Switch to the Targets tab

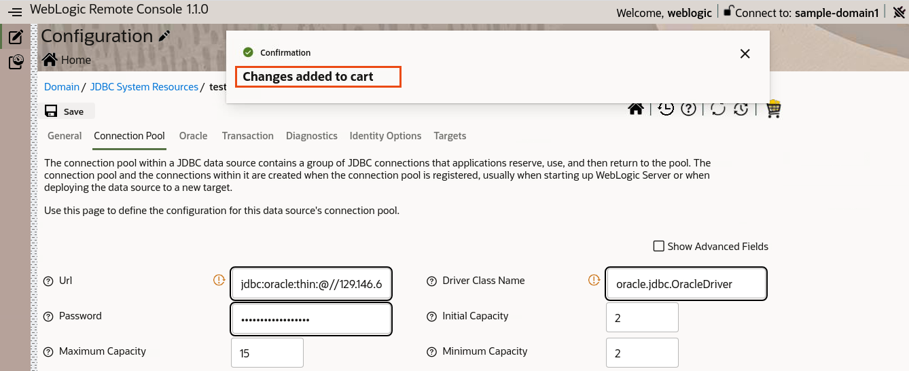[x=450, y=136]
